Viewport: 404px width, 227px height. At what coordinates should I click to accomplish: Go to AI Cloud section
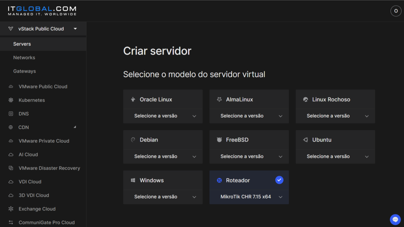point(28,154)
